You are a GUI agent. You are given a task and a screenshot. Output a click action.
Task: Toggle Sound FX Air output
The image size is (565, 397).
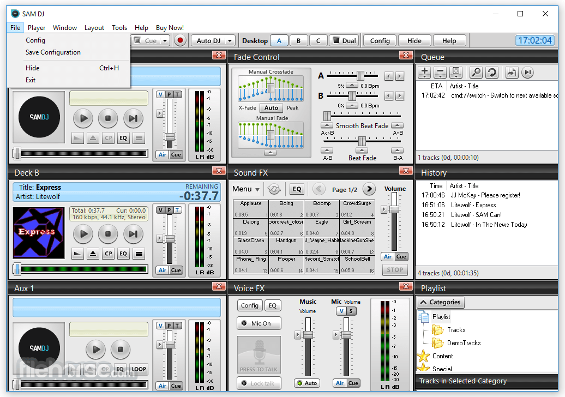tap(388, 256)
